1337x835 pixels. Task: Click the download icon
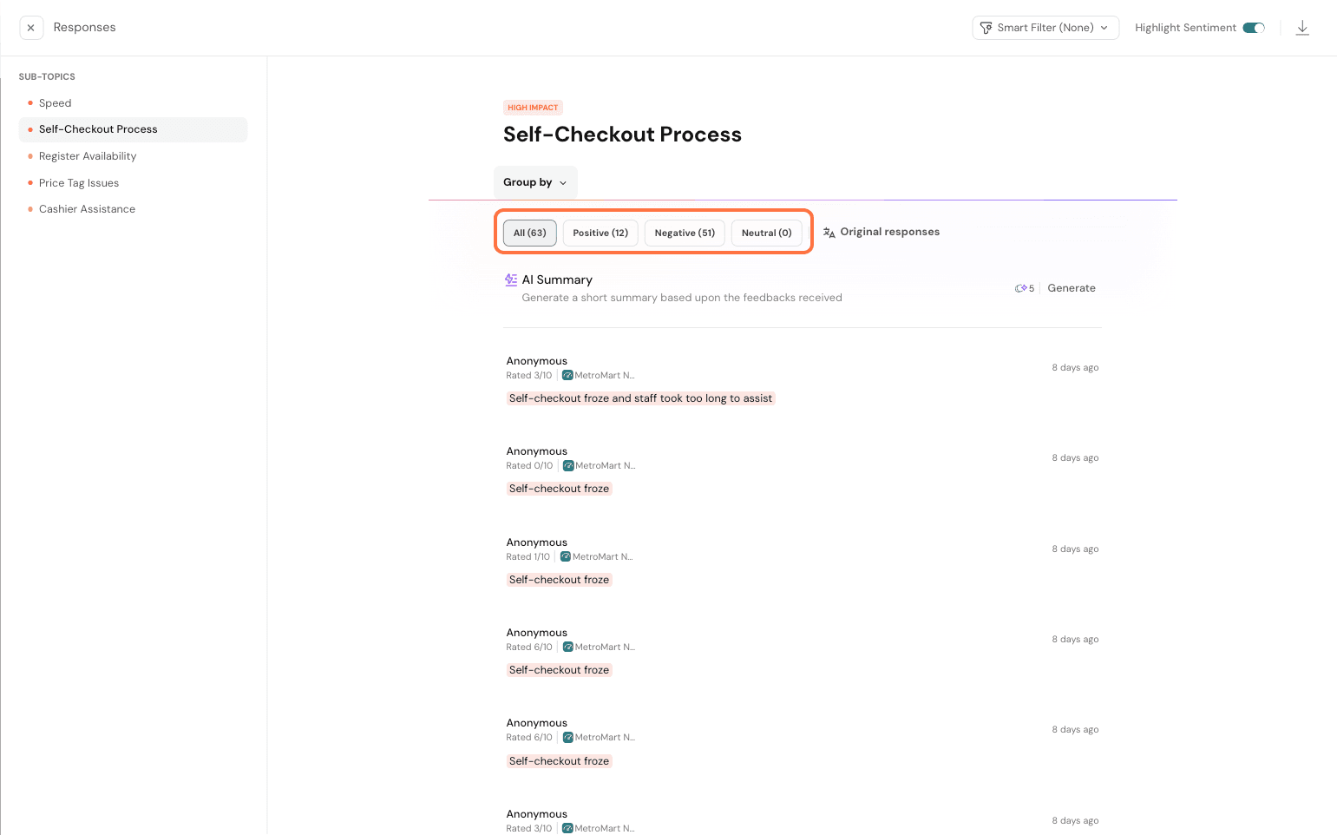tap(1302, 28)
